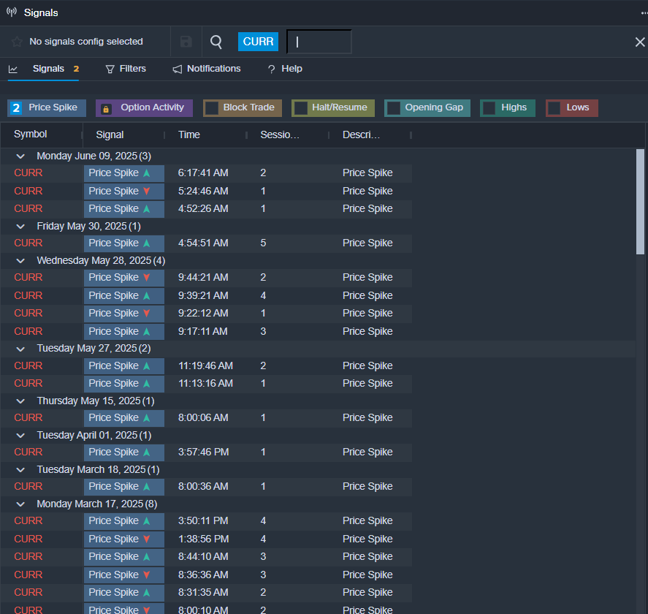This screenshot has height=614, width=648.
Task: Click the 8:00:36 AM time cell
Action: [203, 487]
